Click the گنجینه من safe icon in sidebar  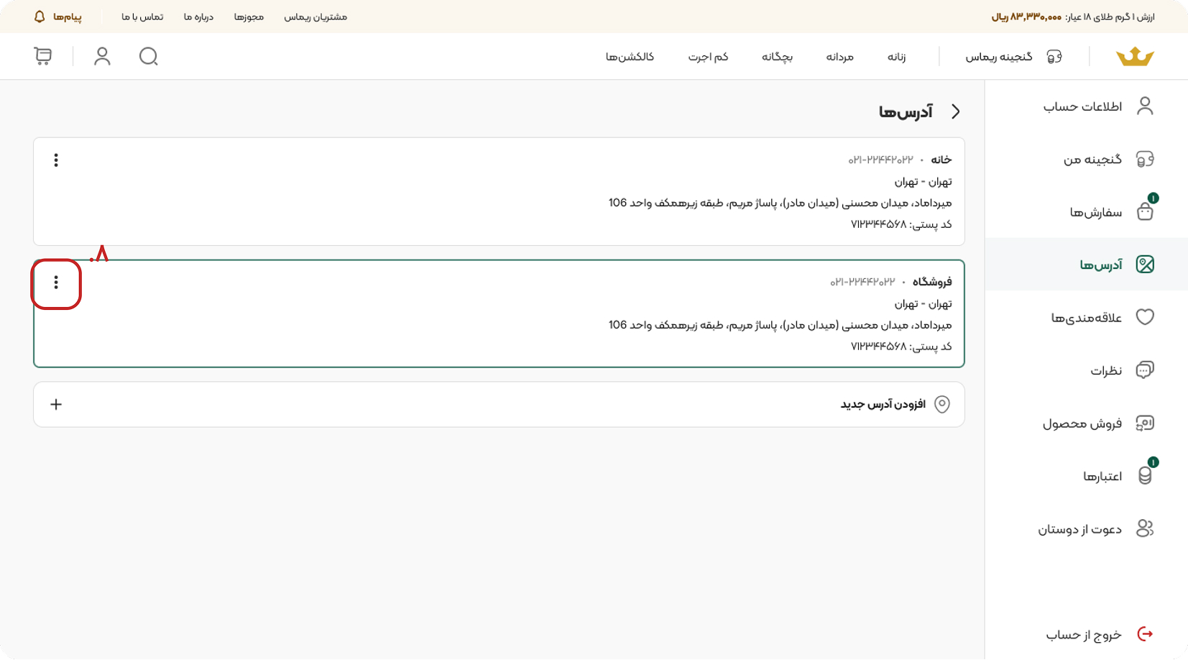pyautogui.click(x=1145, y=159)
